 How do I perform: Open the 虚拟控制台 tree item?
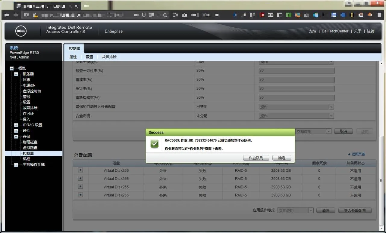(x=32, y=91)
